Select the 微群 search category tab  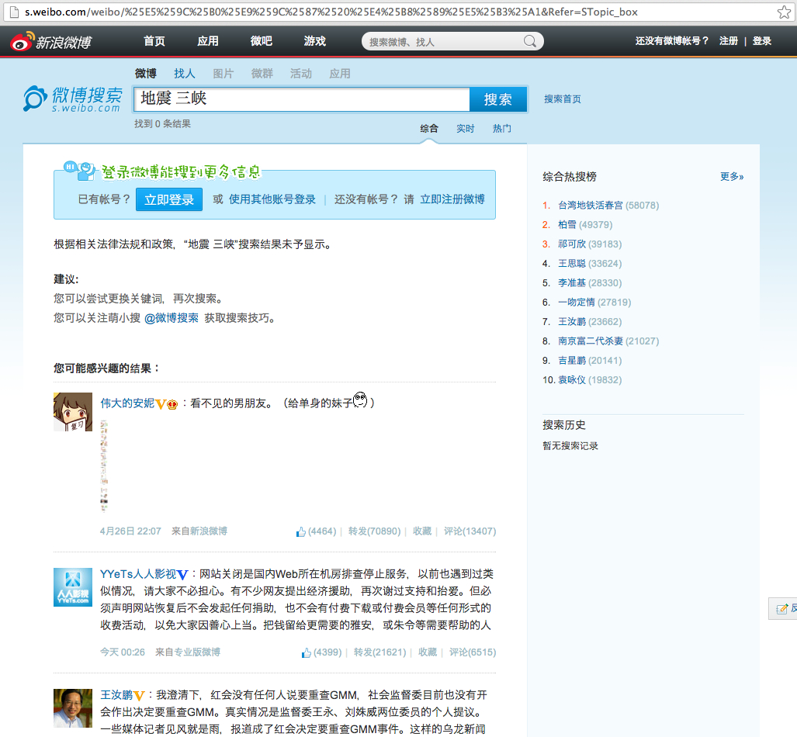(262, 74)
